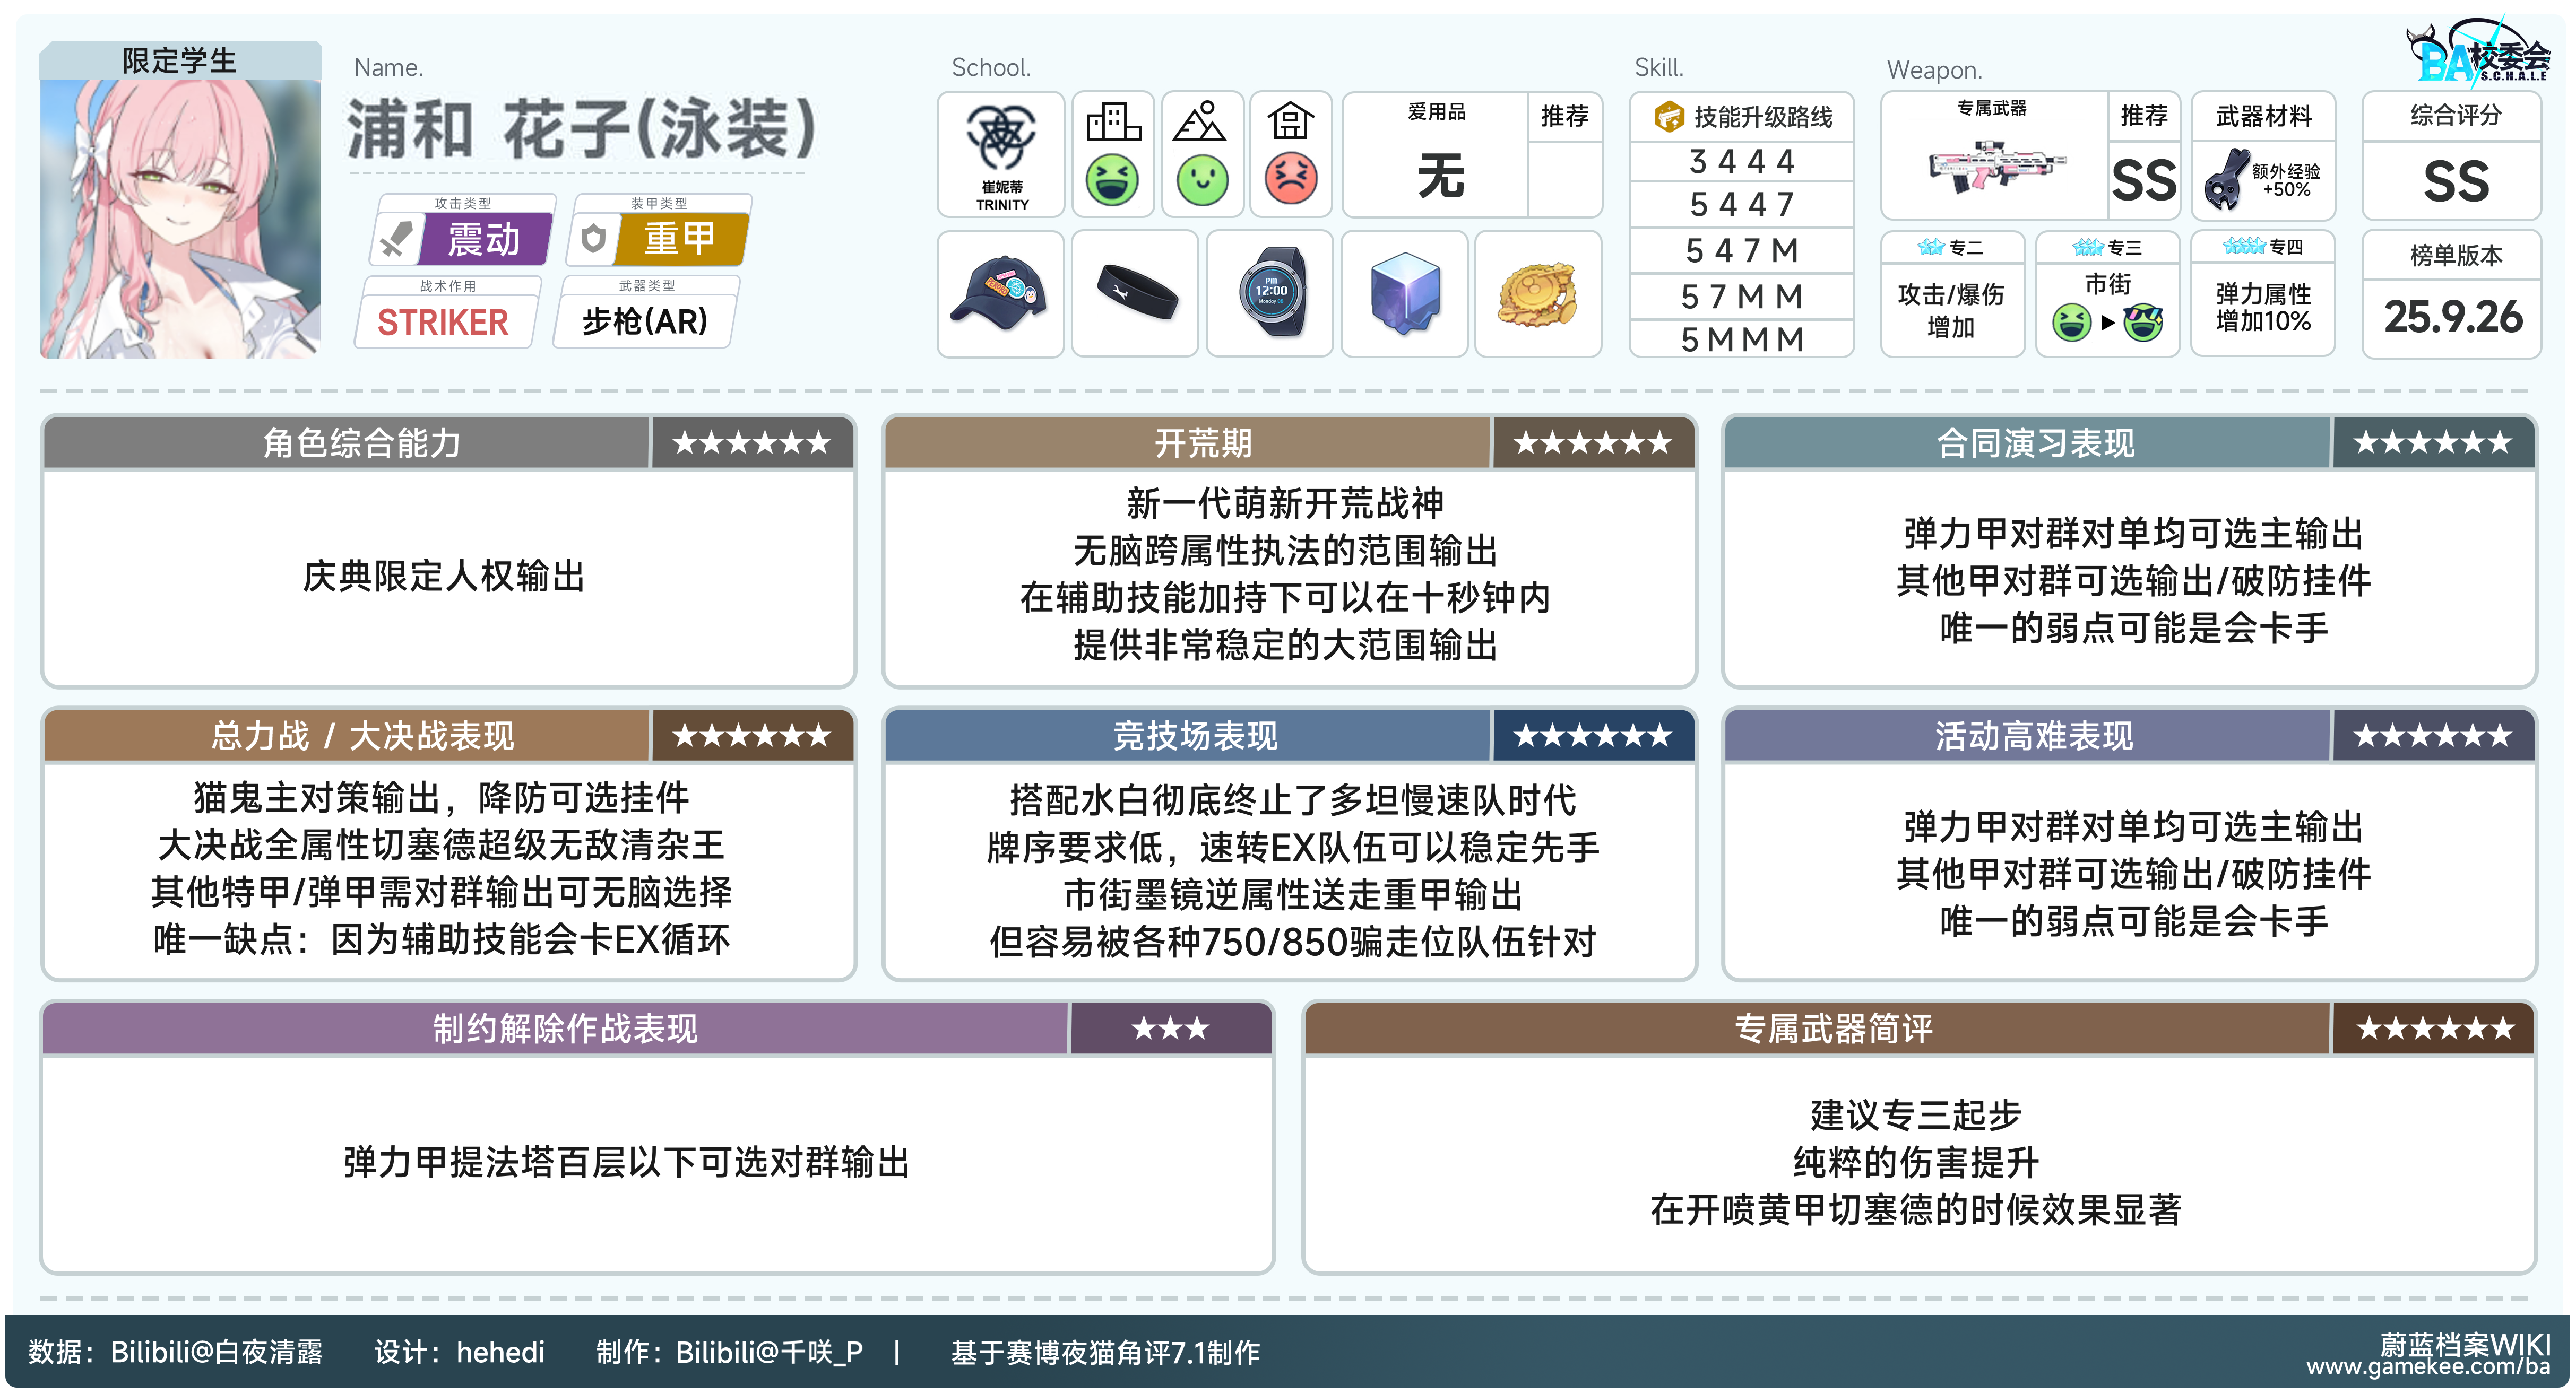
Task: Click the golden coin artifact icon
Action: click(1538, 293)
